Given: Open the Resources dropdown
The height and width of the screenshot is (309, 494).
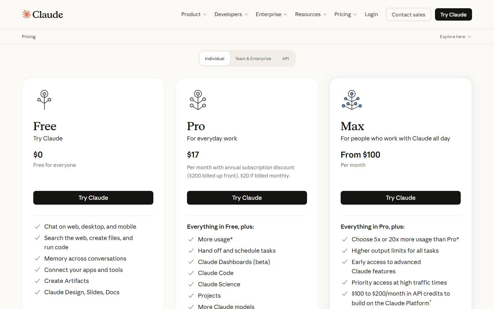Looking at the screenshot, I should 311,14.
